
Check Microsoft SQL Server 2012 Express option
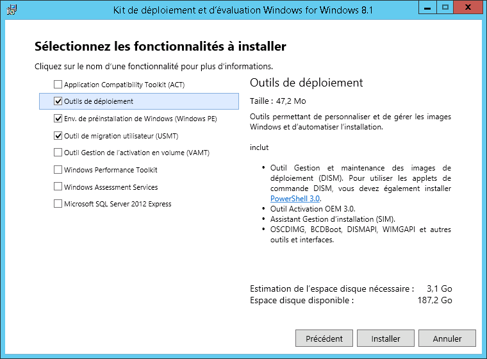(x=58, y=204)
